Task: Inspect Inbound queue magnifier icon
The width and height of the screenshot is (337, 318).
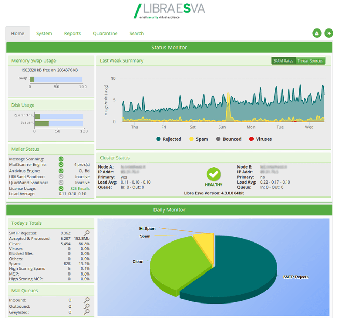Action: click(x=87, y=300)
